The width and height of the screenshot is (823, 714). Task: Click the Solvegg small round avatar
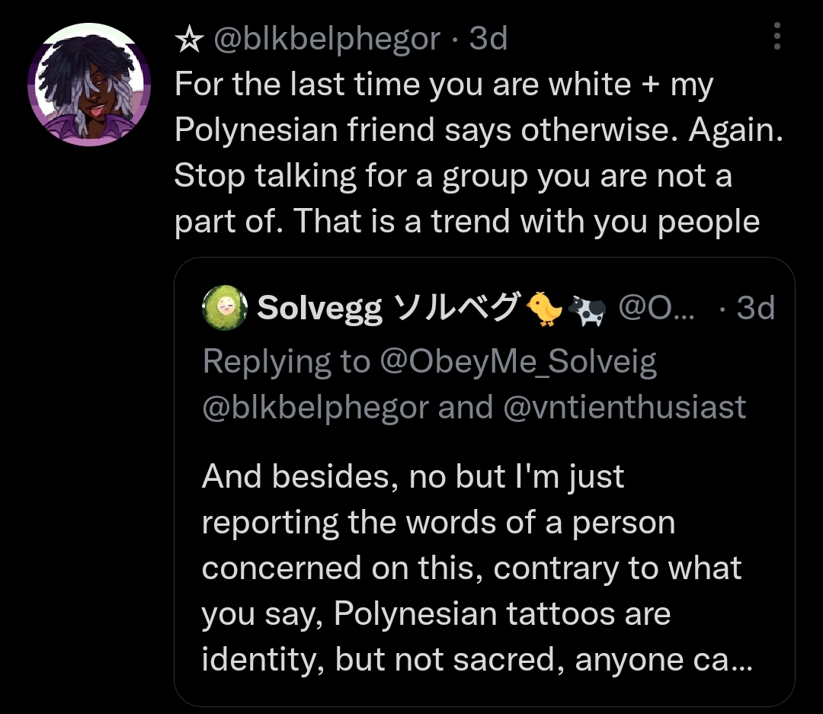[224, 308]
